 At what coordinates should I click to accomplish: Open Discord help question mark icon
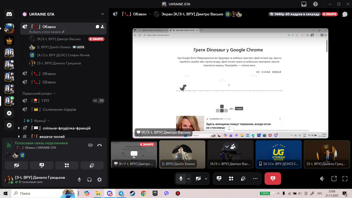point(315,4)
